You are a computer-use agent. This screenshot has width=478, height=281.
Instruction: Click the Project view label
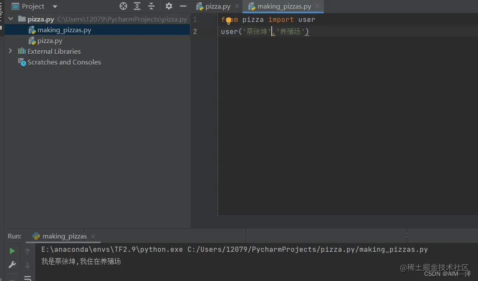tap(33, 6)
